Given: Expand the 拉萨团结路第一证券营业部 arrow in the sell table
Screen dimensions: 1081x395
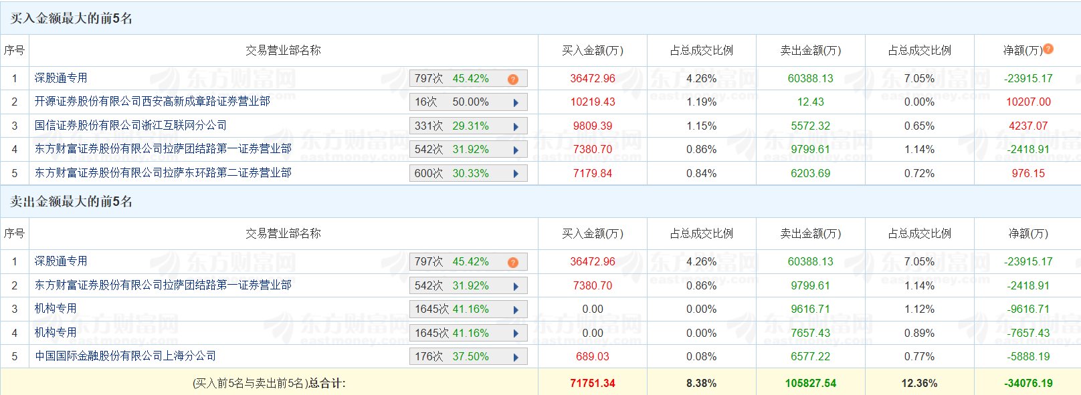Looking at the screenshot, I should point(516,286).
